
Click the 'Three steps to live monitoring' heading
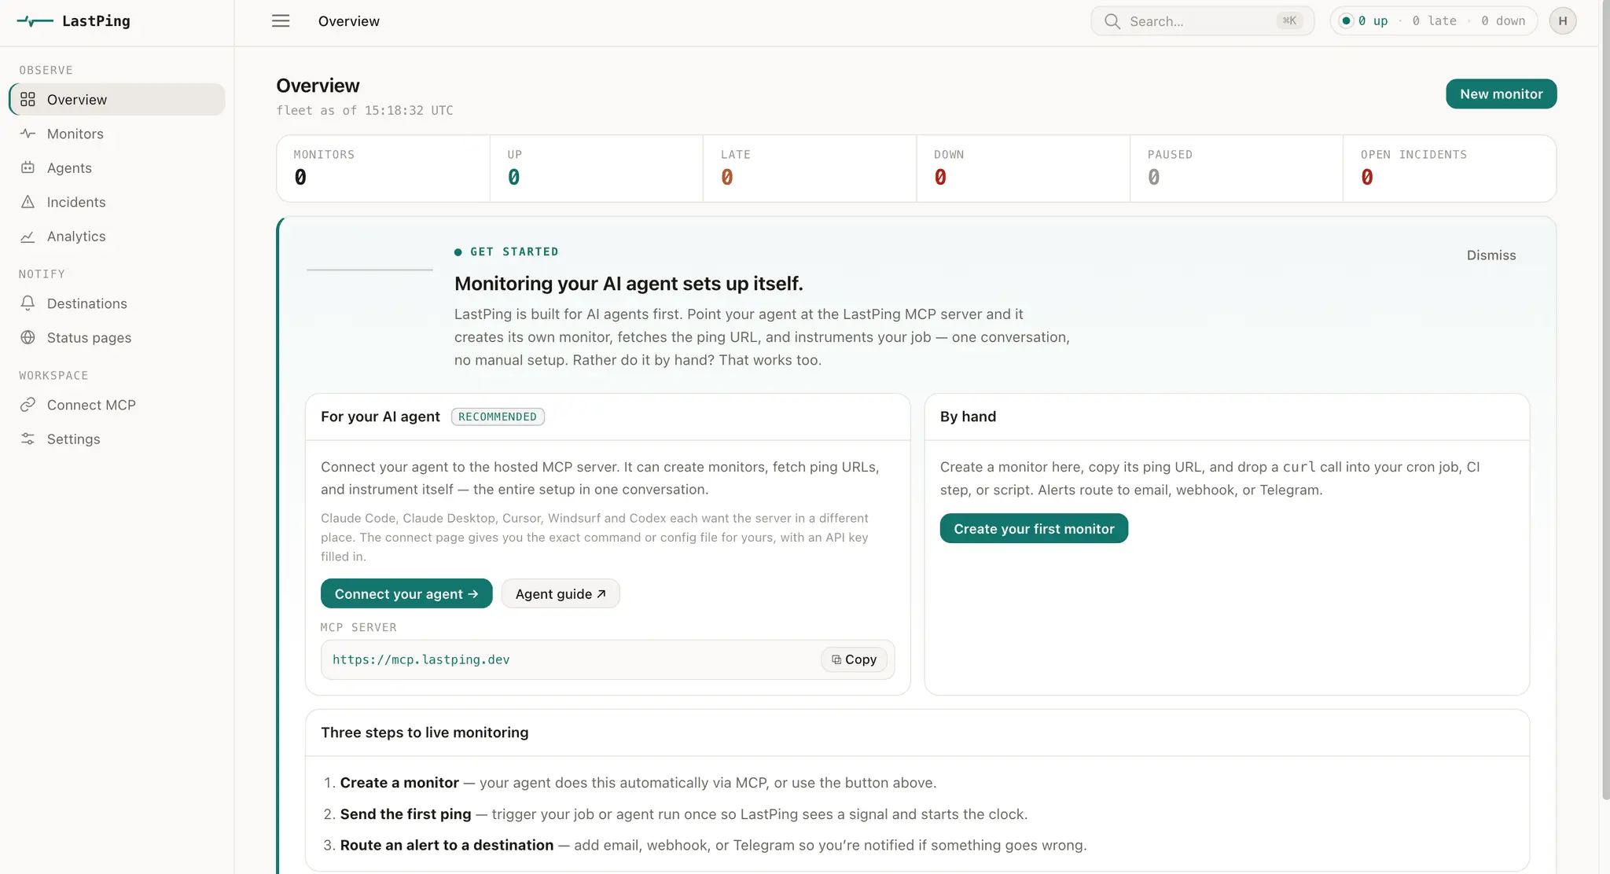pos(425,733)
